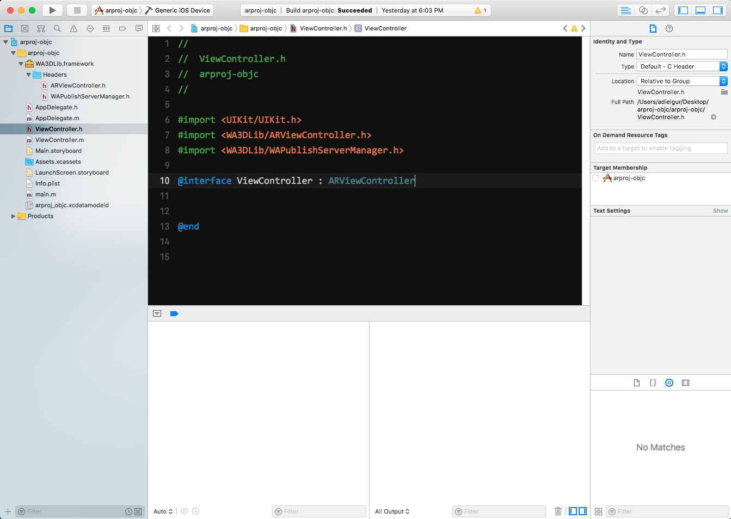Toggle the Utilities panel visibility

[x=718, y=10]
